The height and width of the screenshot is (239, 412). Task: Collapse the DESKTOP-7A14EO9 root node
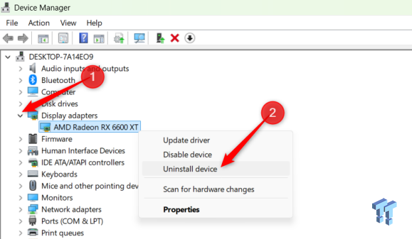click(x=8, y=57)
